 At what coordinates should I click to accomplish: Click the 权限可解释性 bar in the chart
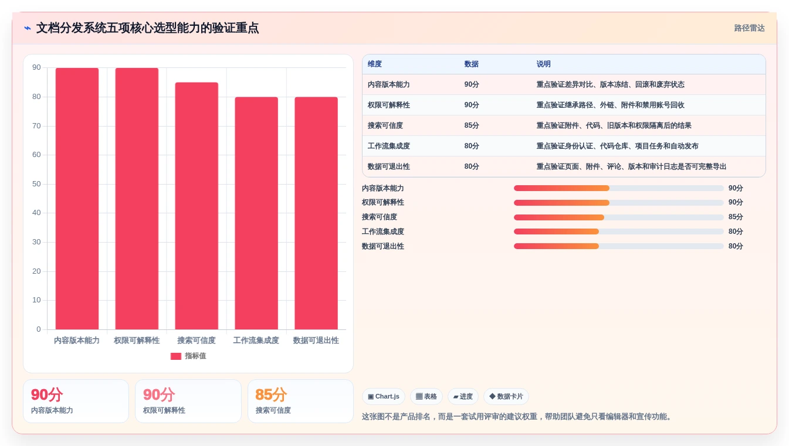click(x=137, y=199)
